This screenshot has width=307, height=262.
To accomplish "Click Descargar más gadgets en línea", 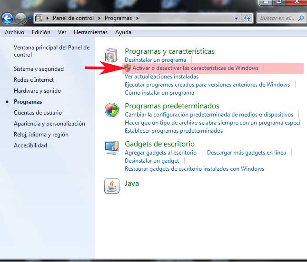I will [247, 153].
